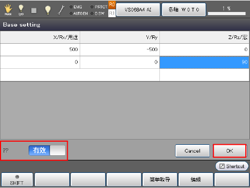Open the VS068A4 robot type selector
This screenshot has width=250, height=188.
pyautogui.click(x=138, y=10)
